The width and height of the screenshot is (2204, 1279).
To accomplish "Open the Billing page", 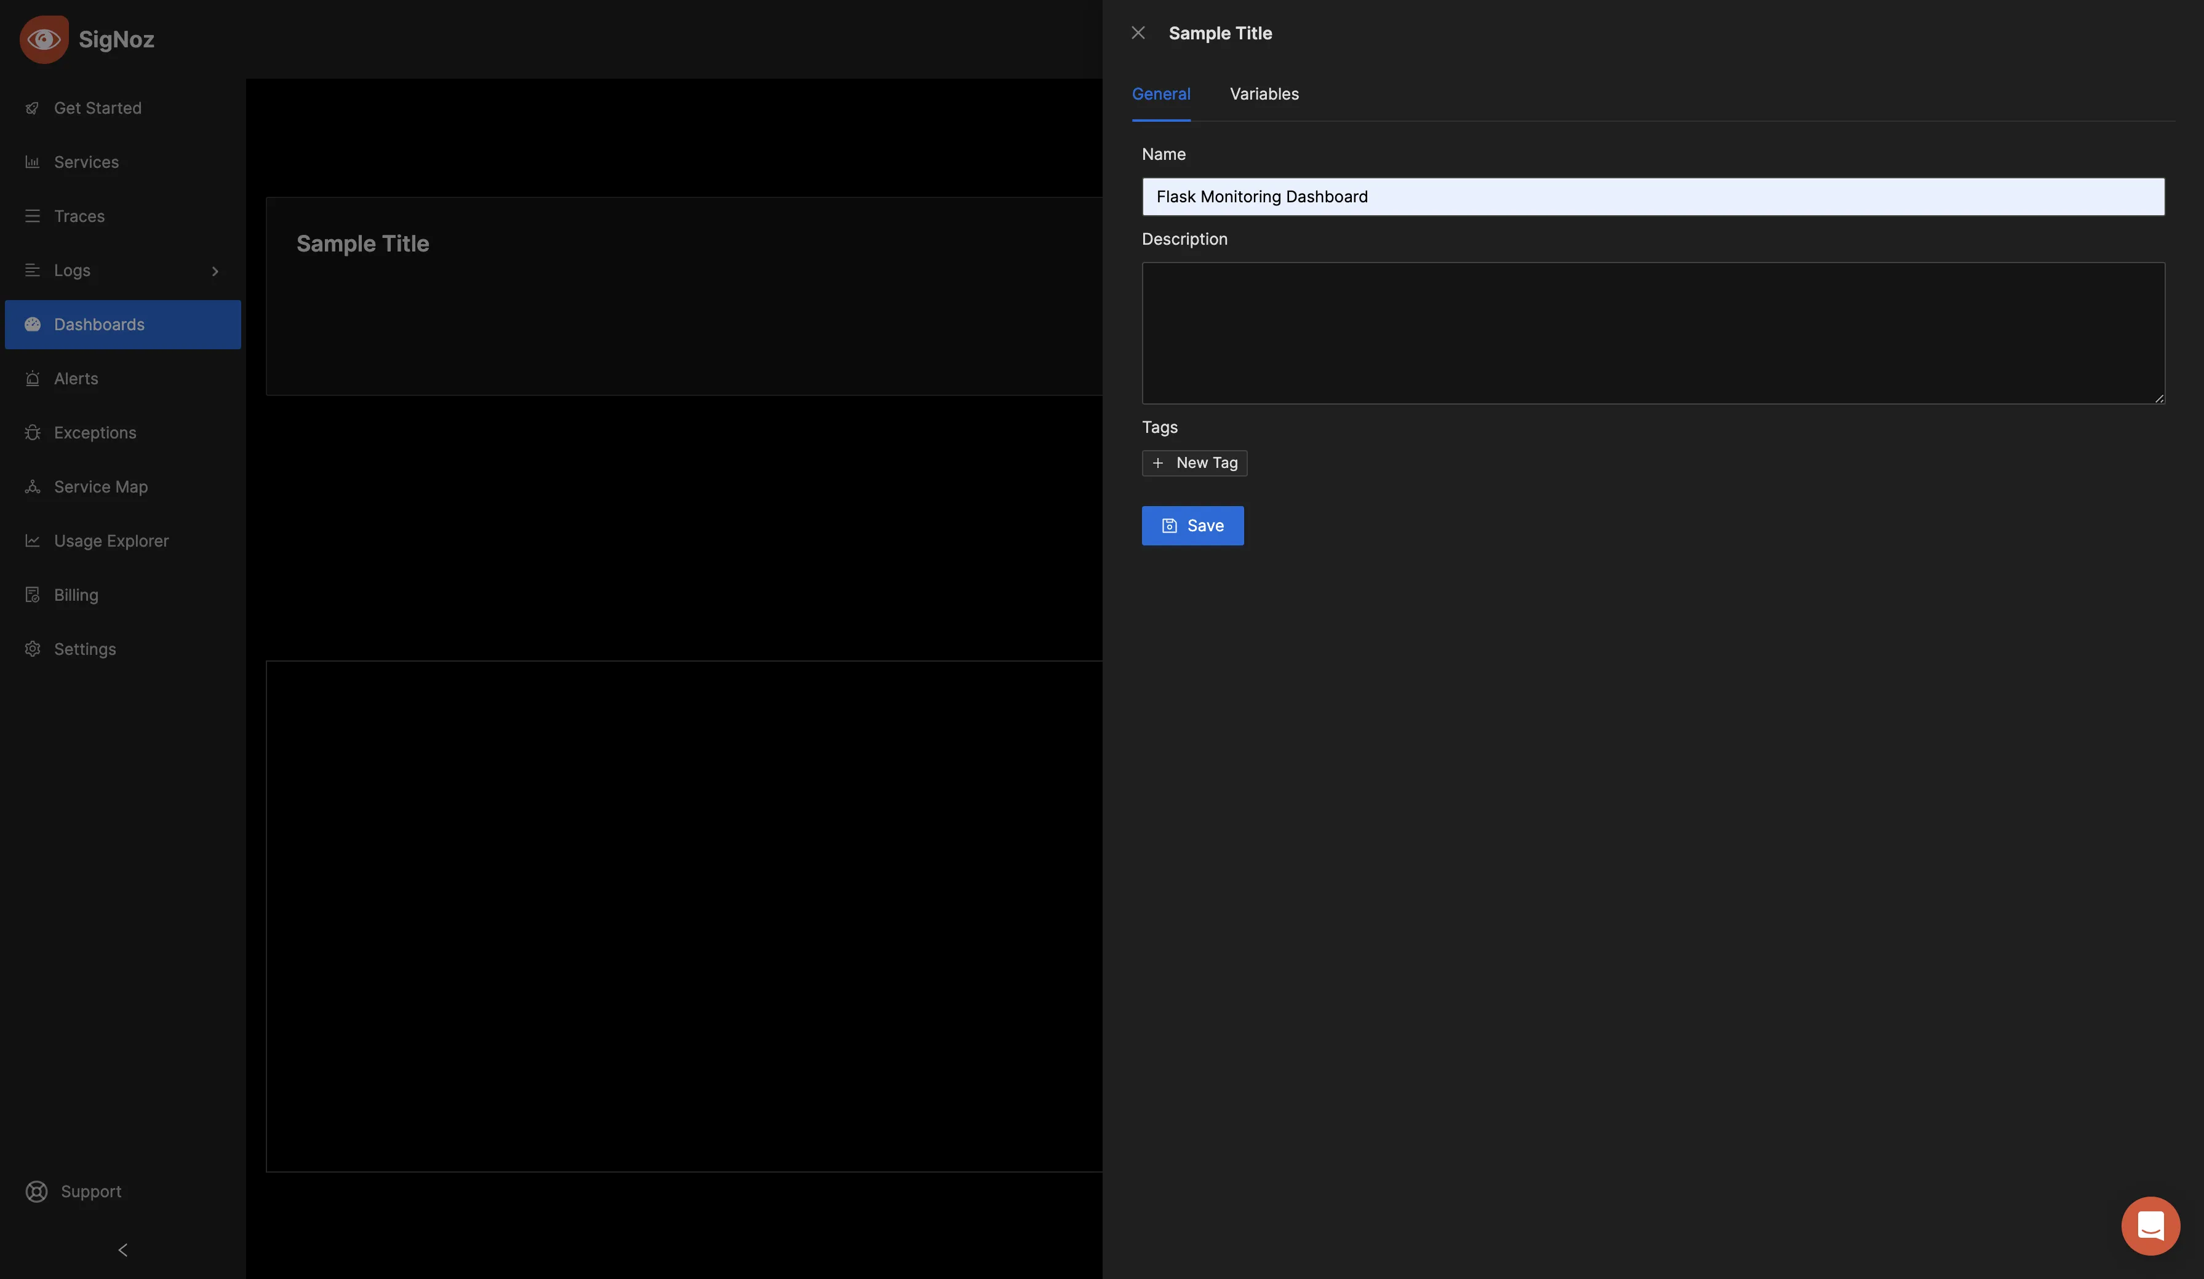I will click(x=122, y=595).
